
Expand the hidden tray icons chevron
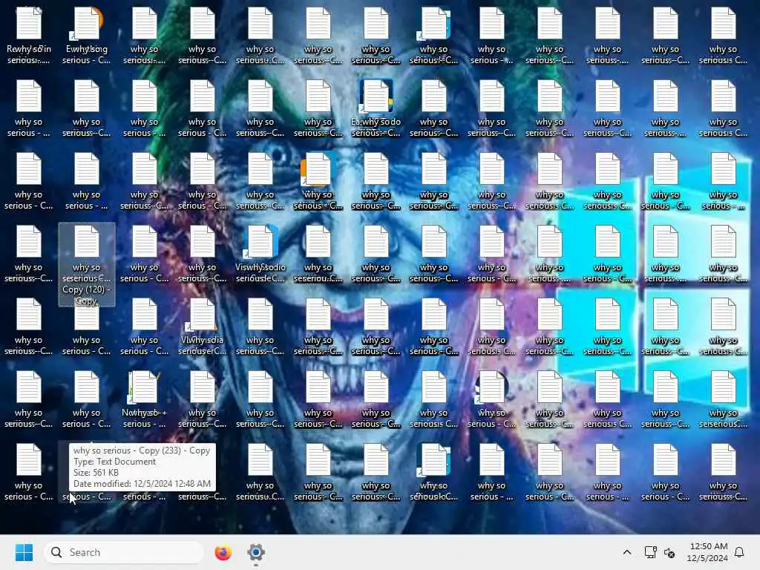626,552
